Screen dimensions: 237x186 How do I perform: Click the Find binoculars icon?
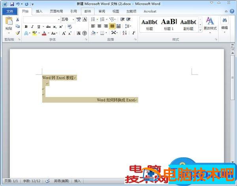224,20
